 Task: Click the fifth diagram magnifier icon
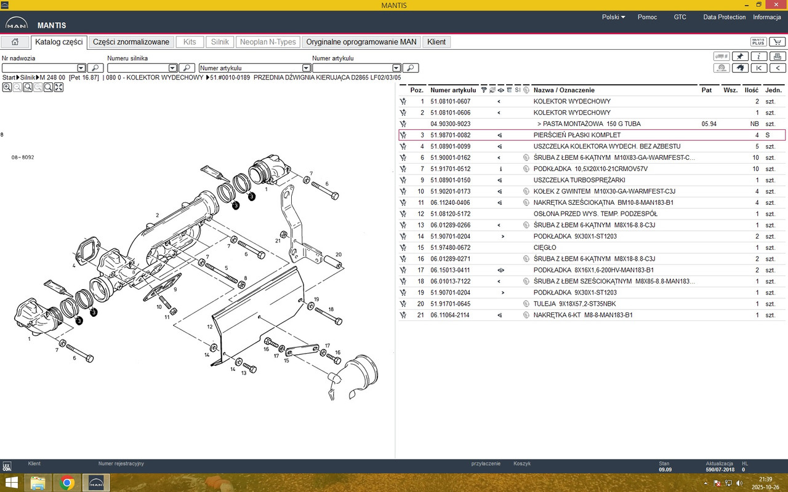pyautogui.click(x=48, y=87)
